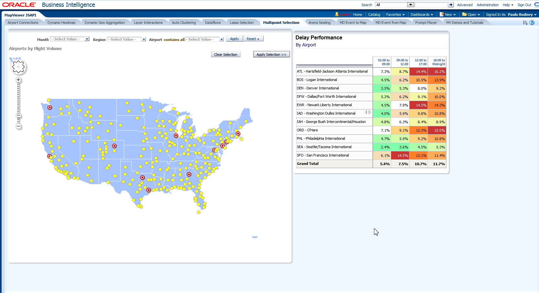Screen dimensions: 539x293
Task: Expand the Open dropdown menu
Action: tap(471, 15)
